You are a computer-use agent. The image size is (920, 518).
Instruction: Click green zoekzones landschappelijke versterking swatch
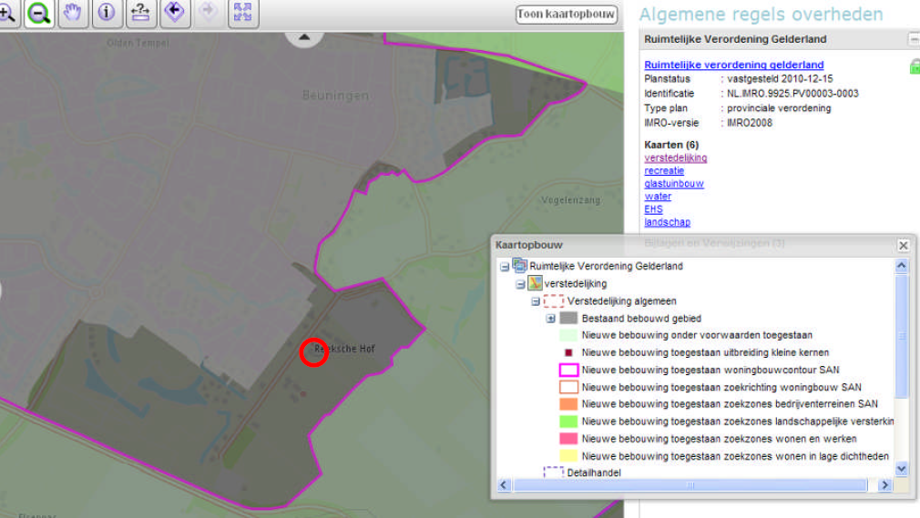(568, 422)
